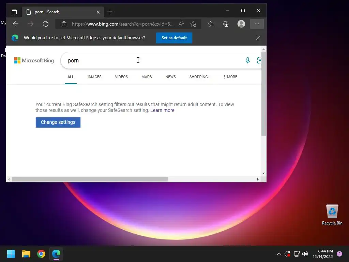Screen dimensions: 349x262
Task: Go to Microsoft Bing home logo
Action: [x=34, y=60]
